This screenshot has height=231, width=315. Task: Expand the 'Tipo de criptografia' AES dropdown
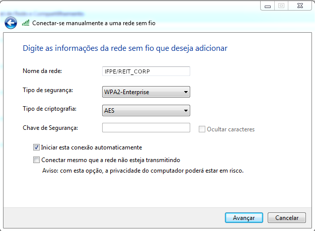point(146,110)
